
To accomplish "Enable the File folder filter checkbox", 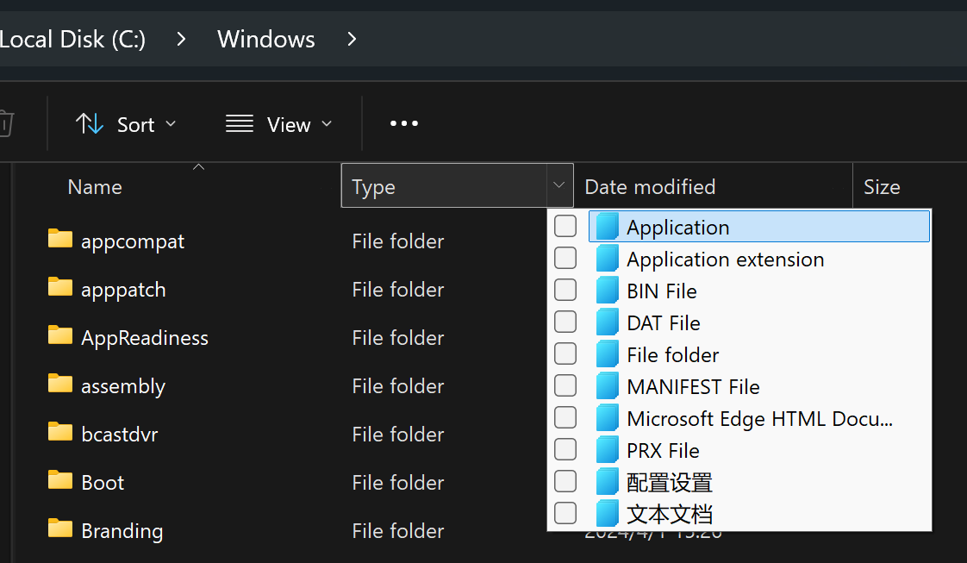I will tap(565, 354).
